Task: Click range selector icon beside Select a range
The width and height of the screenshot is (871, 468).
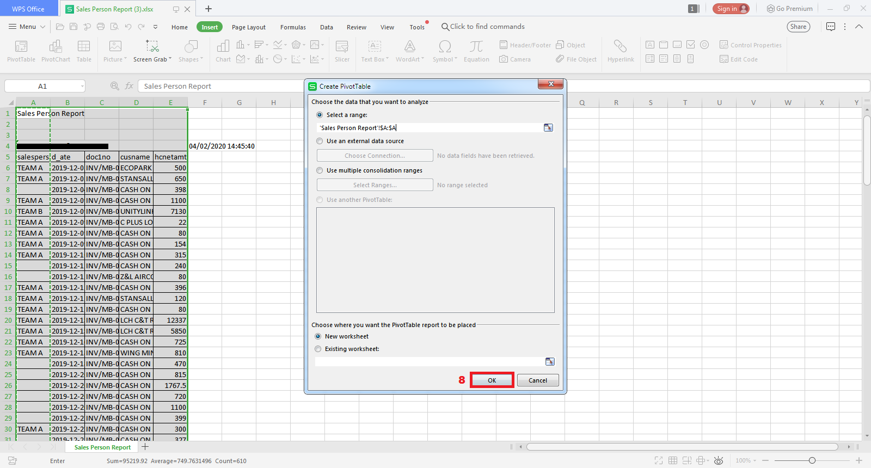Action: (548, 128)
